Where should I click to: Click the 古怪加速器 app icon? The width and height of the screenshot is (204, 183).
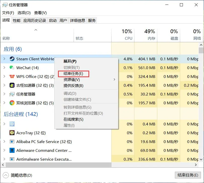point(12,85)
